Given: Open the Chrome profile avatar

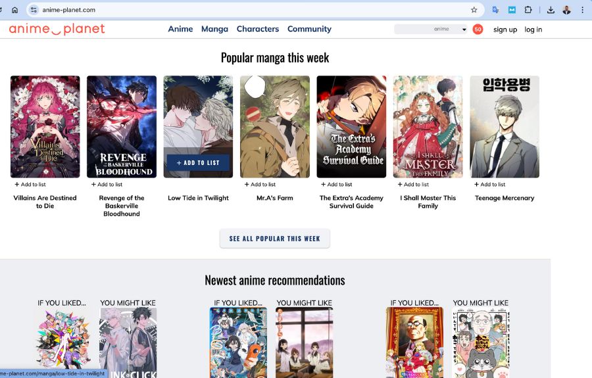Looking at the screenshot, I should [567, 10].
